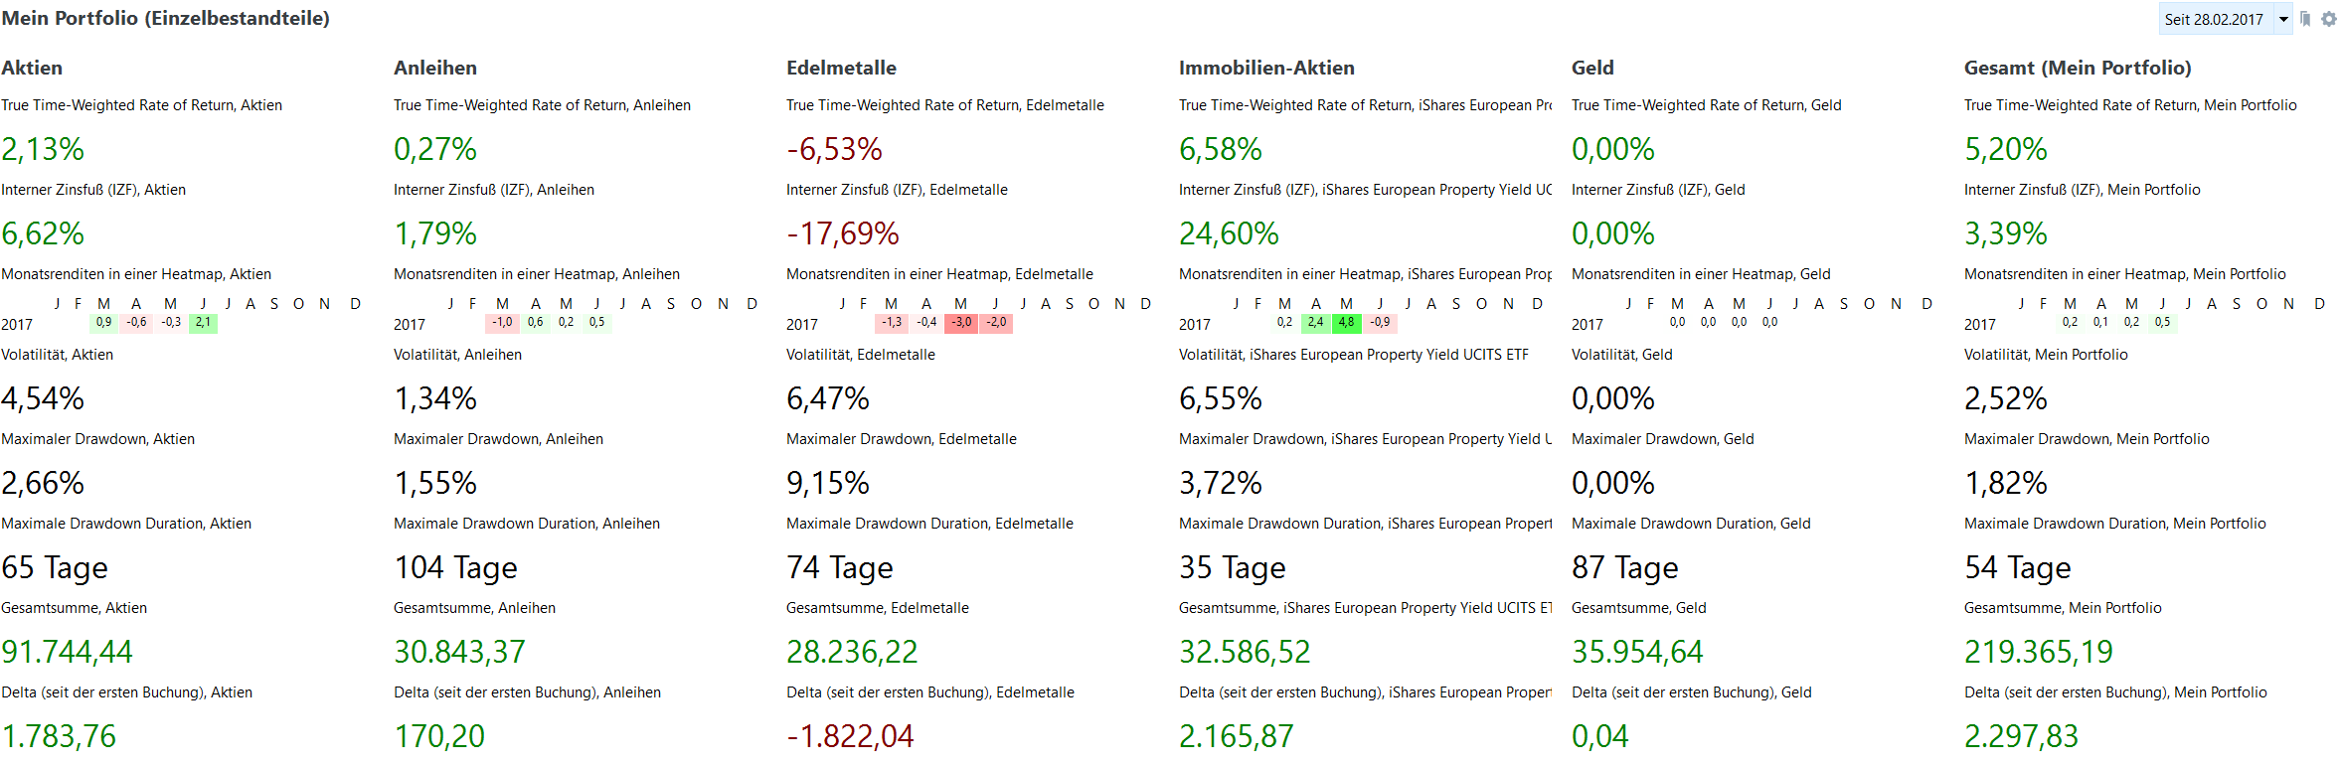Viewport: 2342px width, 766px height.
Task: Select the Aktien column heading
Action: pyautogui.click(x=32, y=68)
